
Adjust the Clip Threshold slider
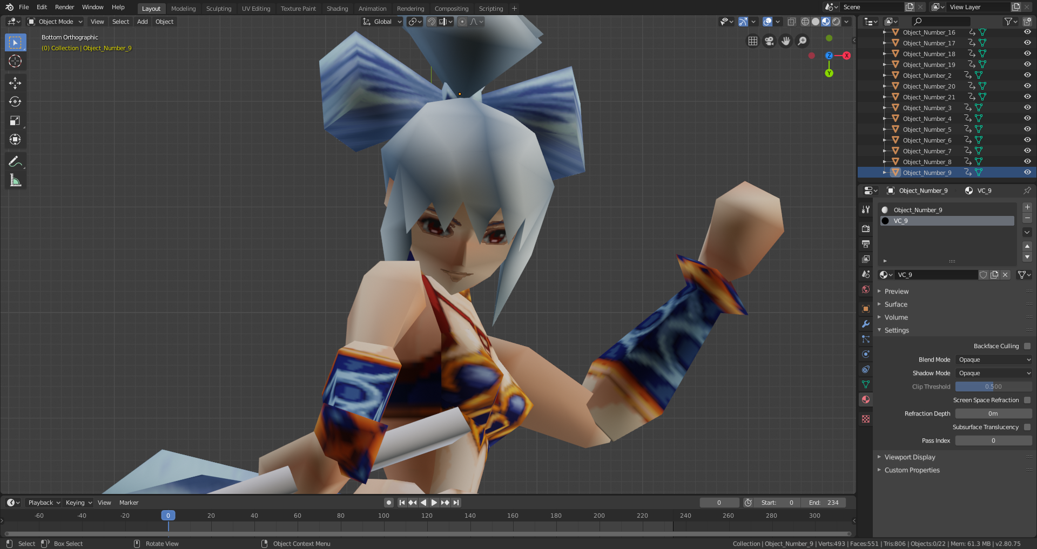pyautogui.click(x=994, y=387)
